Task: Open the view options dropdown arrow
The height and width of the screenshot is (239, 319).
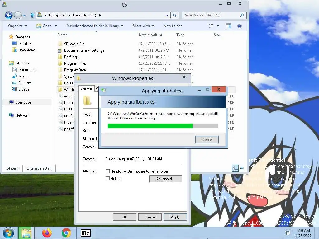Action: (x=218, y=26)
